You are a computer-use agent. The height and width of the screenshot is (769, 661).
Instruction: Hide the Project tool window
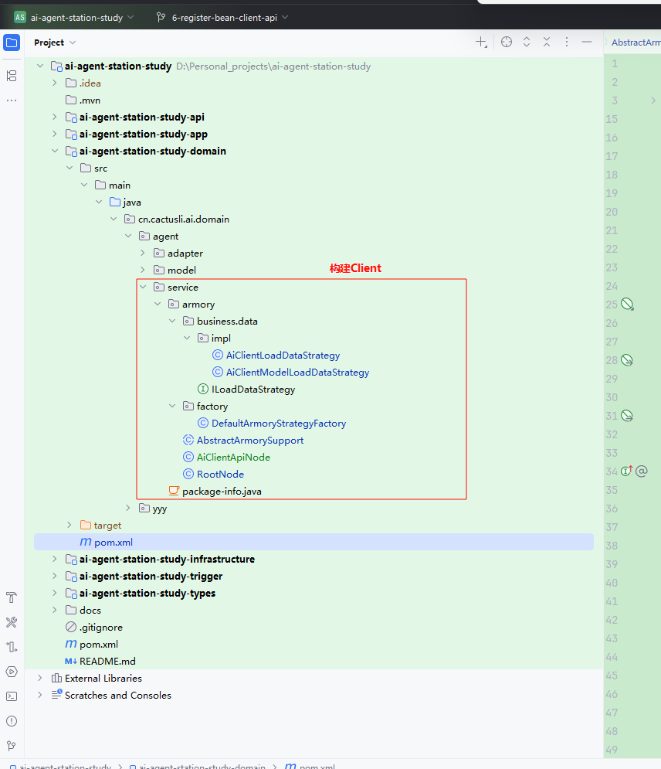pyautogui.click(x=587, y=42)
